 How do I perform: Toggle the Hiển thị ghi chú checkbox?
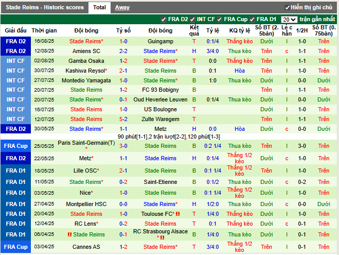pos(287,8)
